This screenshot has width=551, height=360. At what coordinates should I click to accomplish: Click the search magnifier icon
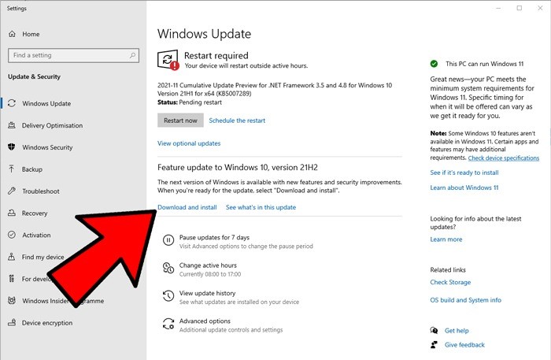[x=132, y=55]
